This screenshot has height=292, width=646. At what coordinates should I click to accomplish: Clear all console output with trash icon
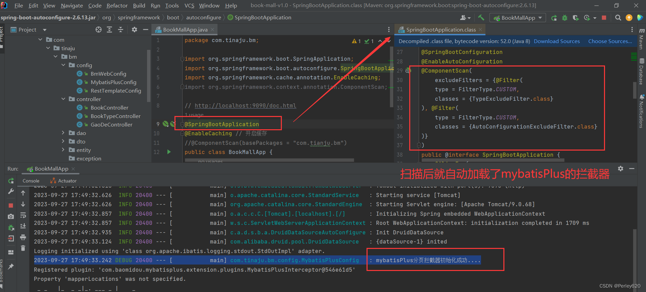click(23, 248)
